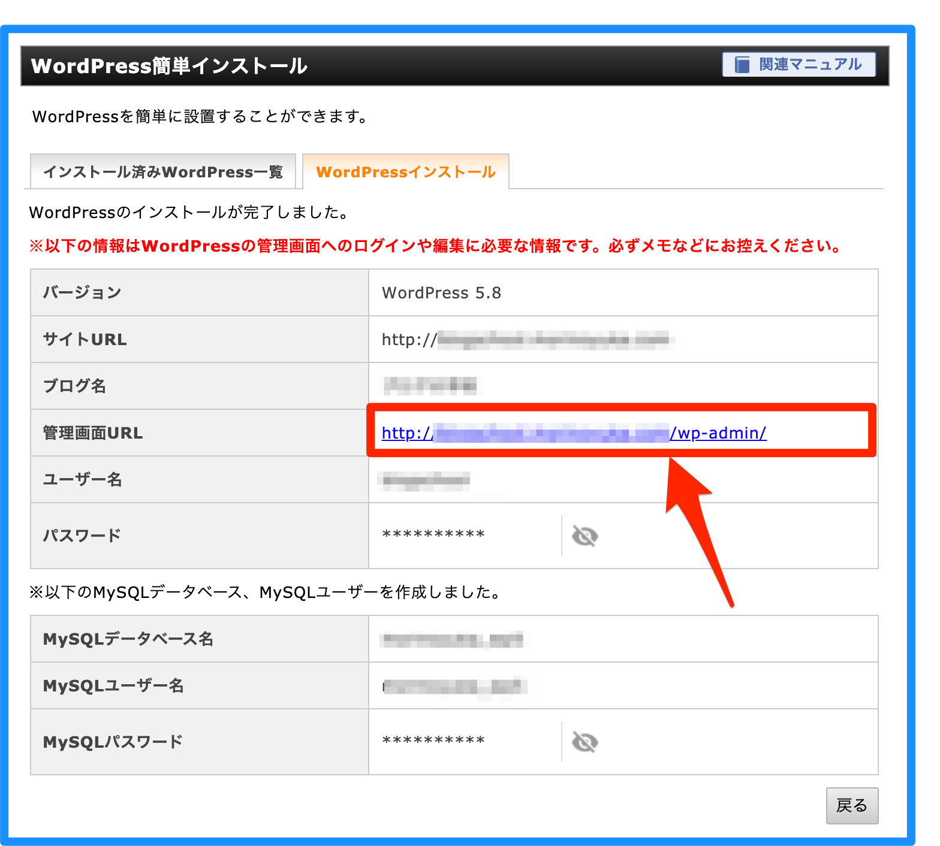Click the MySQLユーザー名 label
940x846 pixels.
pos(113,685)
